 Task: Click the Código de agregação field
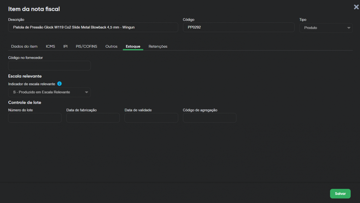pyautogui.click(x=209, y=118)
